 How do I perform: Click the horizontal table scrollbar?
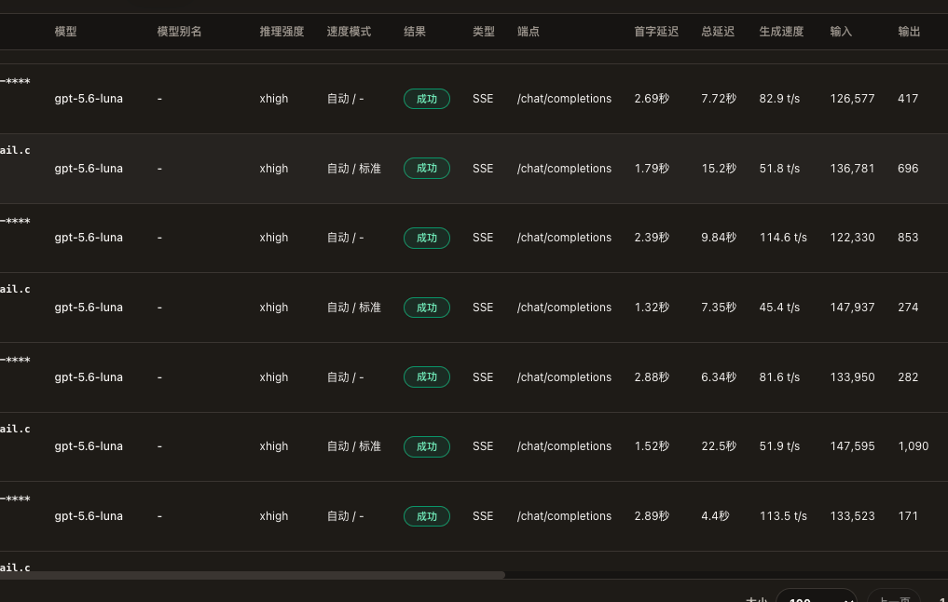(x=252, y=575)
